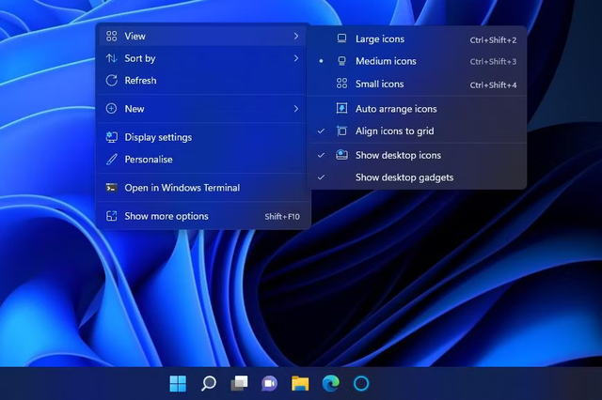Click the Sort by label
The height and width of the screenshot is (400, 602).
140,58
